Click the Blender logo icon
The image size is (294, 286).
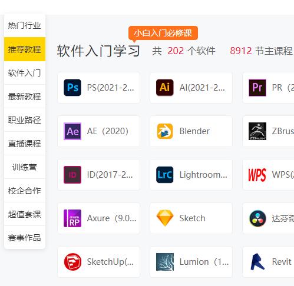click(x=165, y=131)
